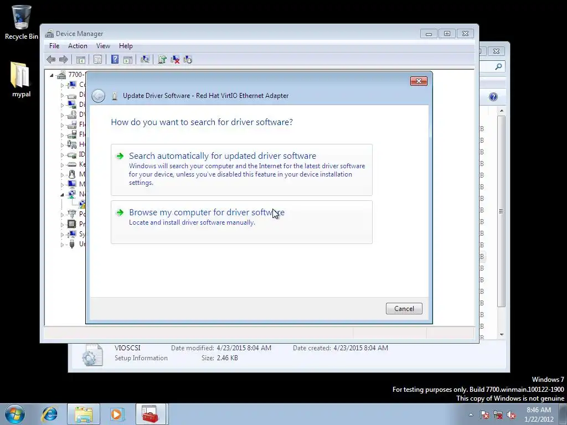This screenshot has width=567, height=425.
Task: Click the network tray icon with red X
Action: (498, 415)
